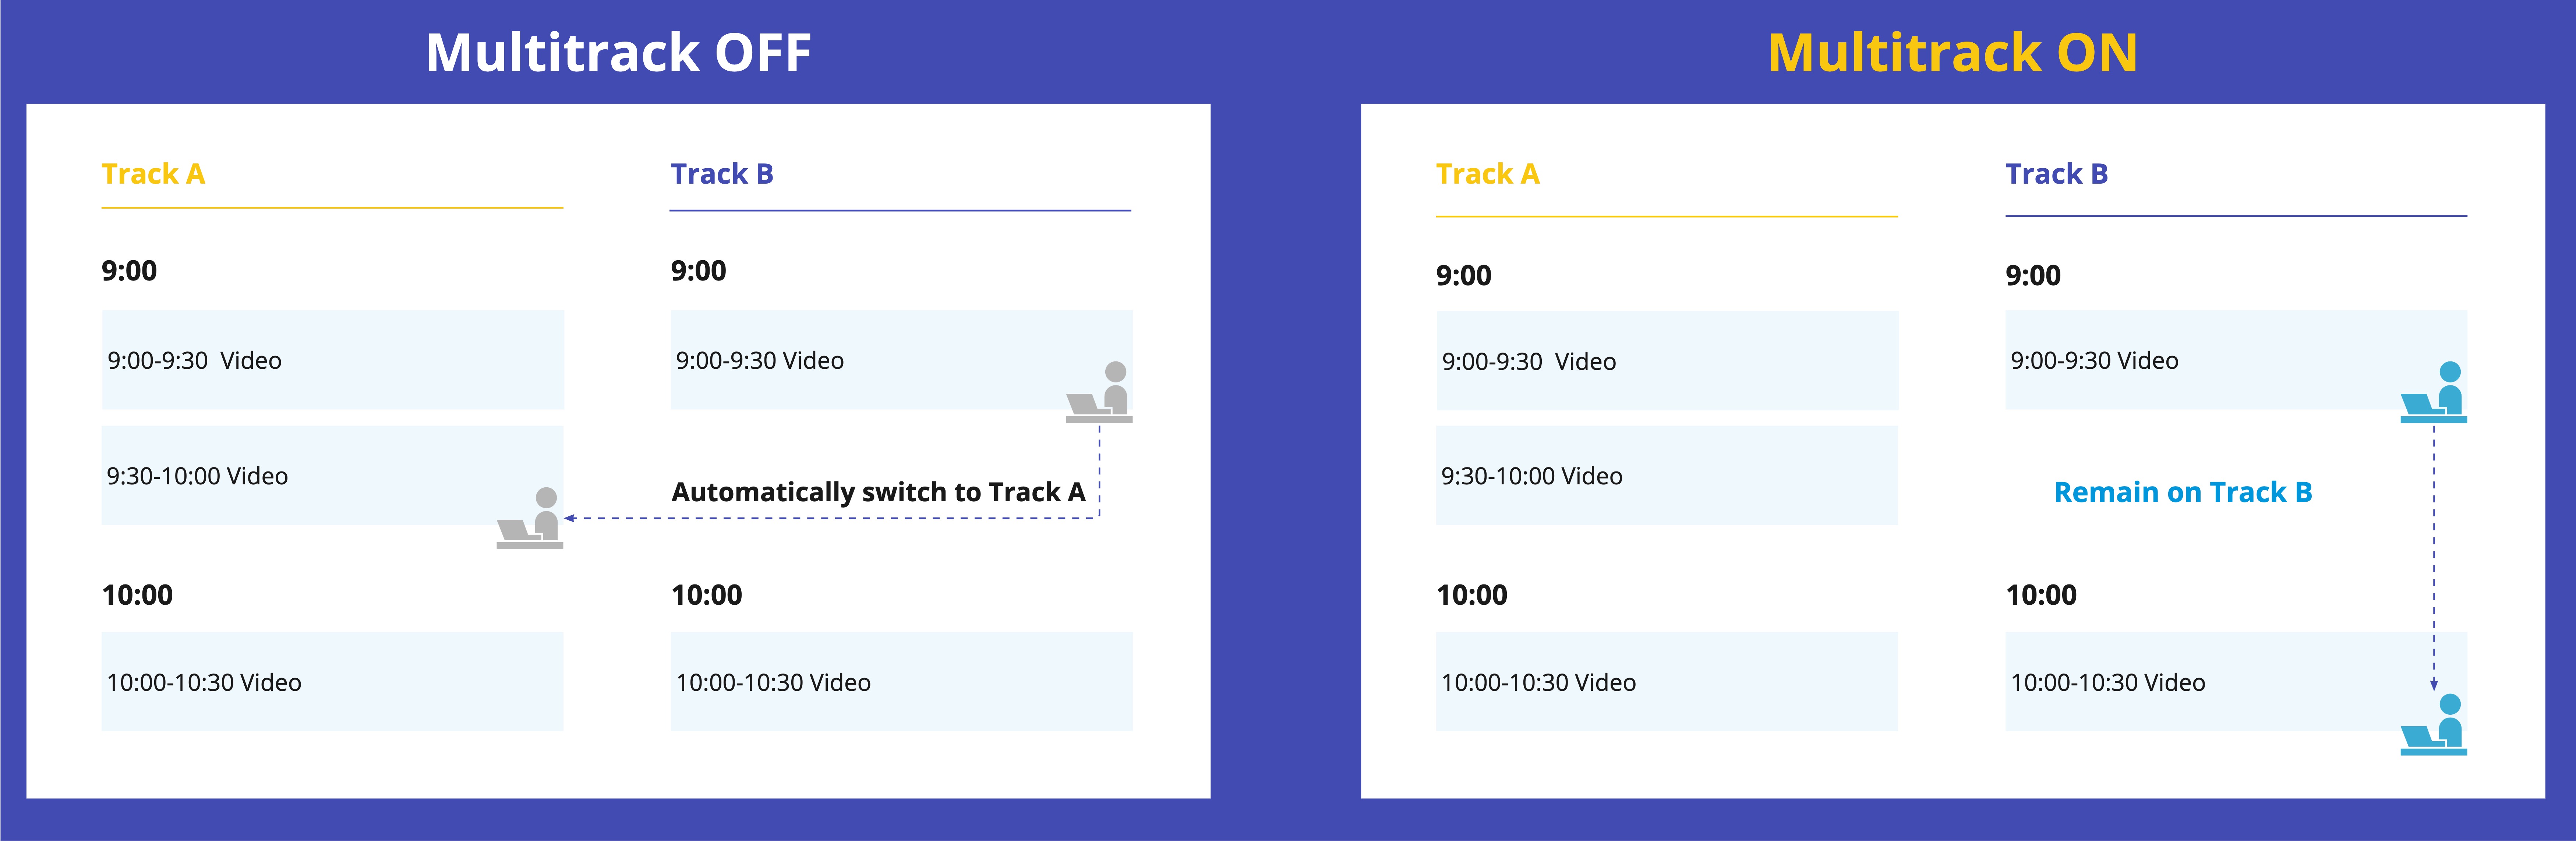Open Track A 9:00-9:30 Video in Multitrack OFF

coord(333,360)
